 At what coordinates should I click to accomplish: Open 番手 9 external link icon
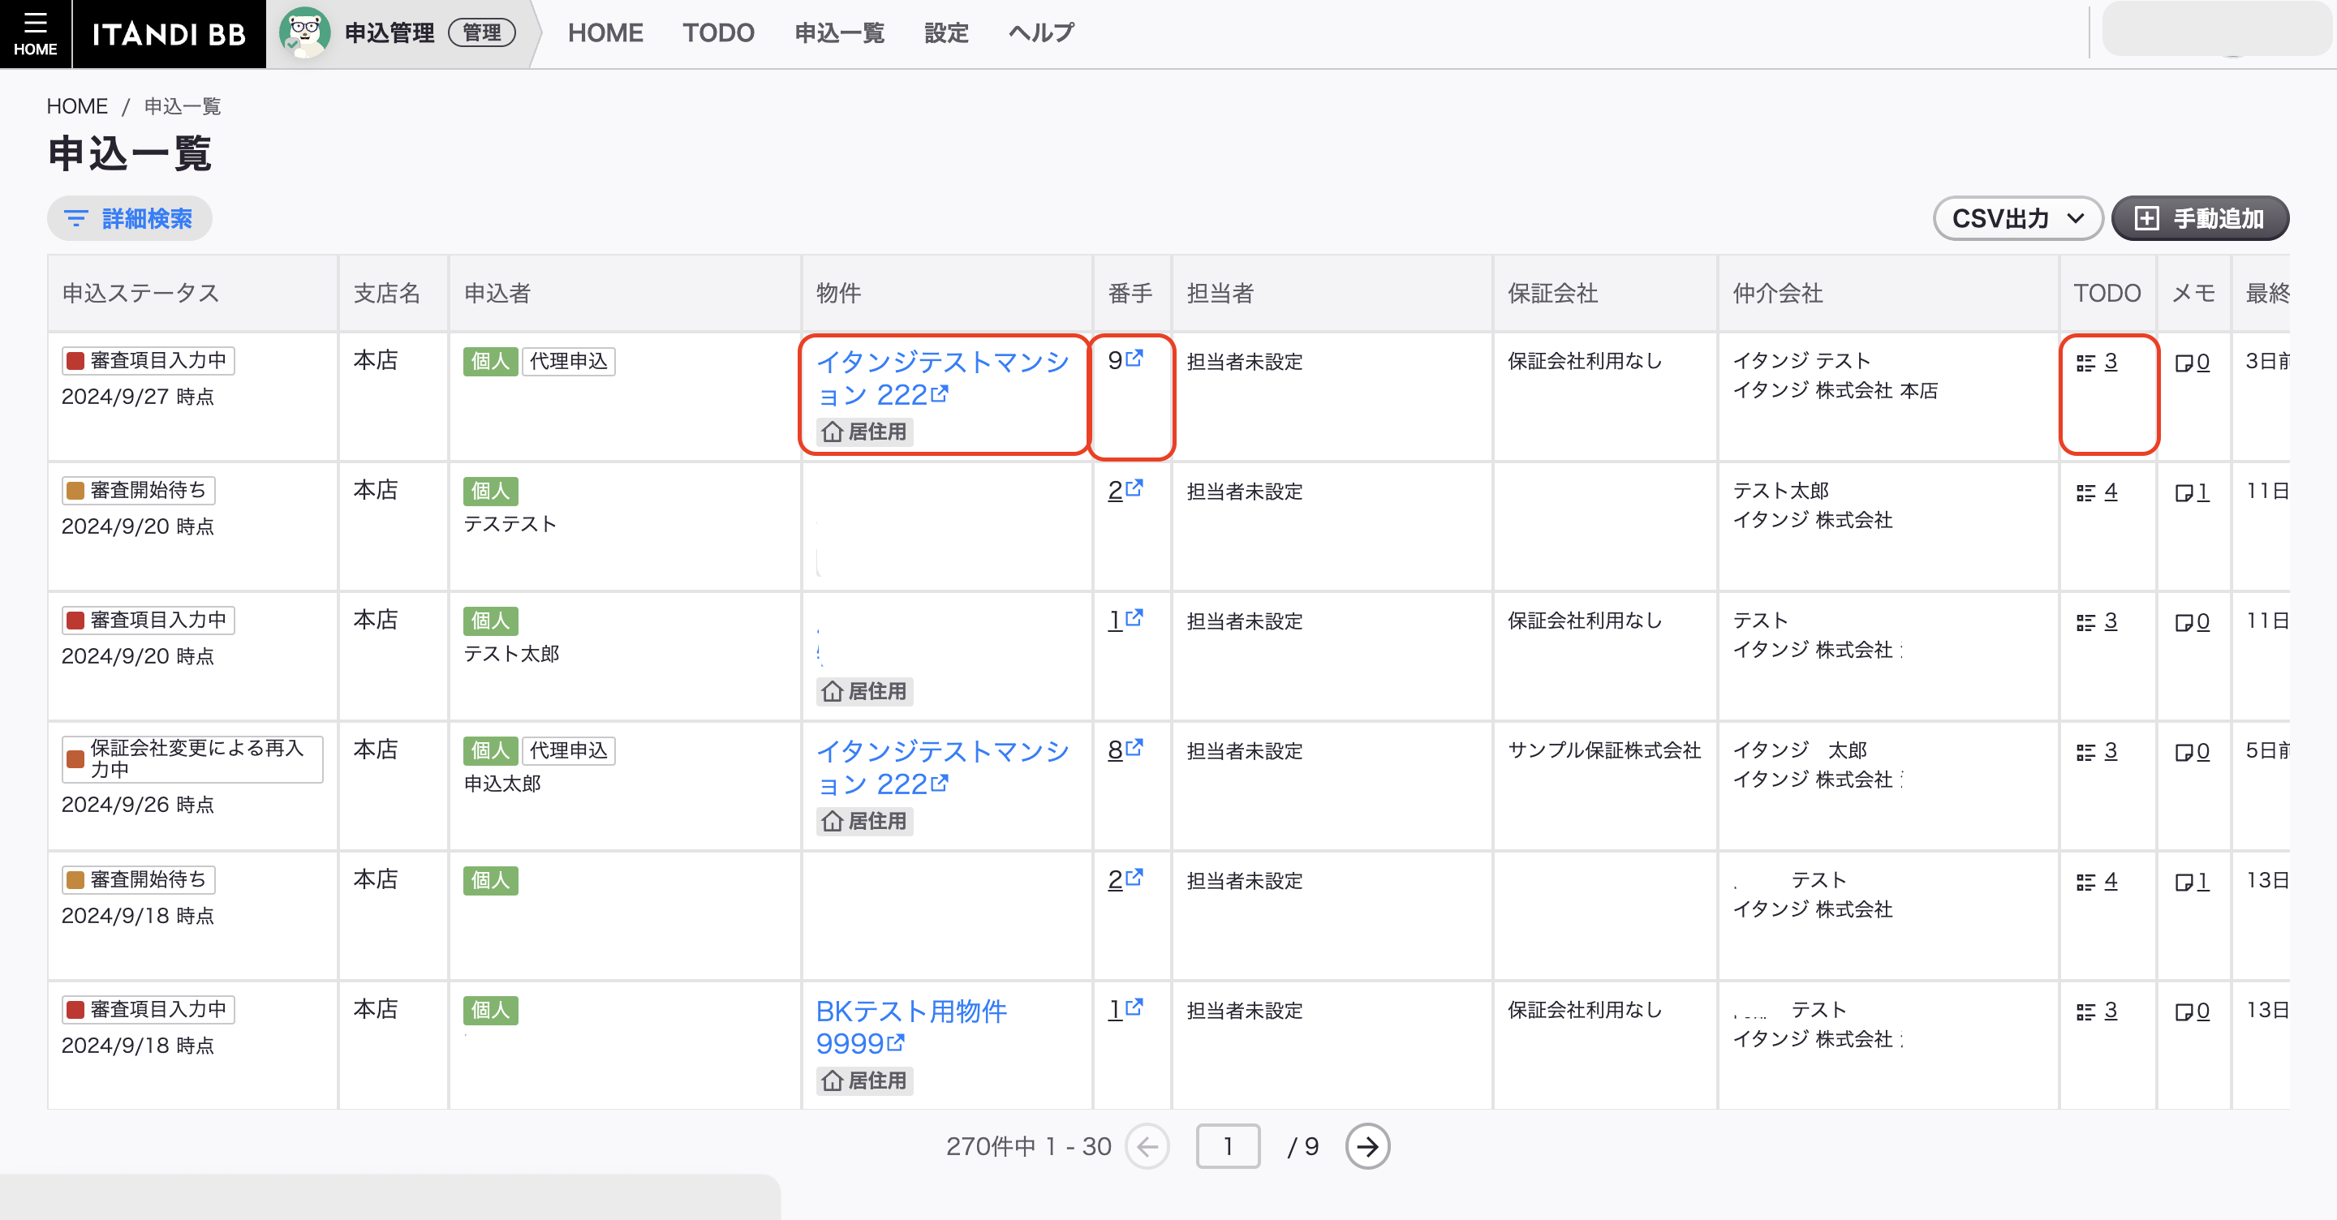pos(1134,359)
